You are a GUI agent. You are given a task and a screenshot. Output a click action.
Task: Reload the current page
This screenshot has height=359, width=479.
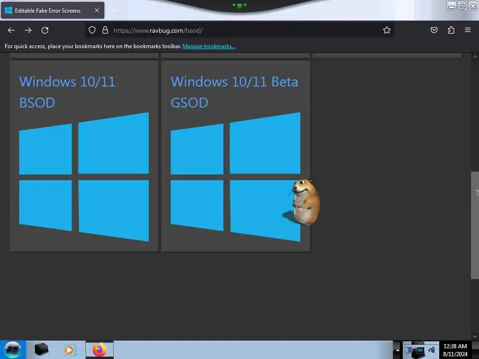[45, 30]
